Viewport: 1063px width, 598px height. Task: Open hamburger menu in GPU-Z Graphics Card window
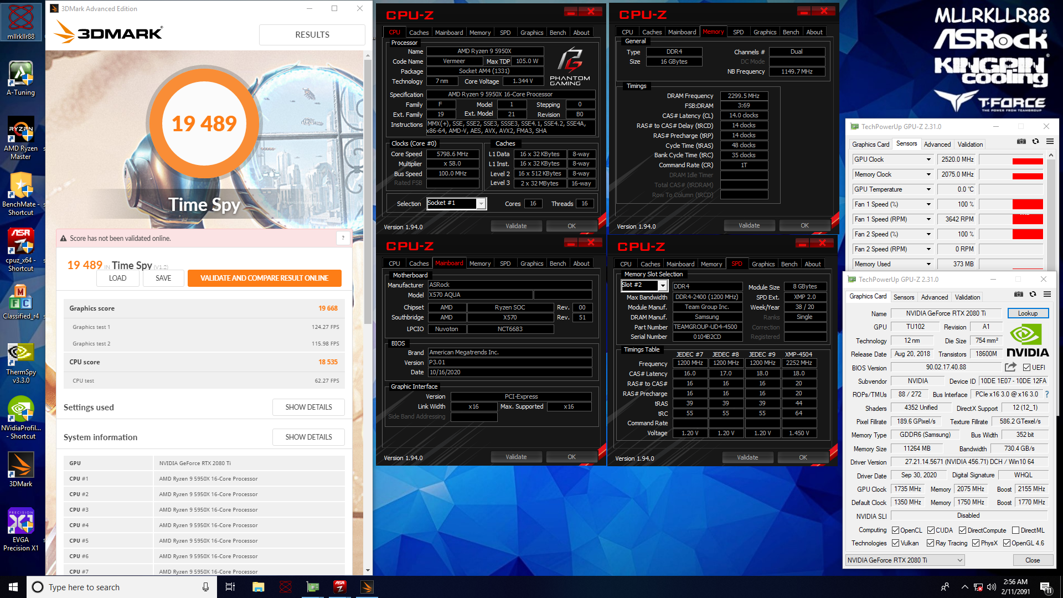(x=1047, y=294)
